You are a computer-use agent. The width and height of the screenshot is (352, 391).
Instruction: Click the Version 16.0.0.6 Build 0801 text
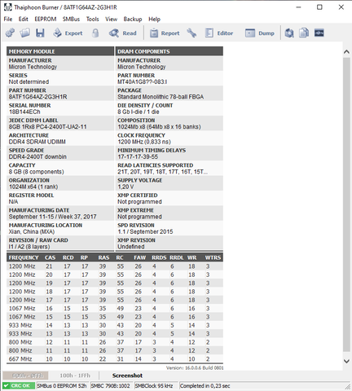coord(195,368)
